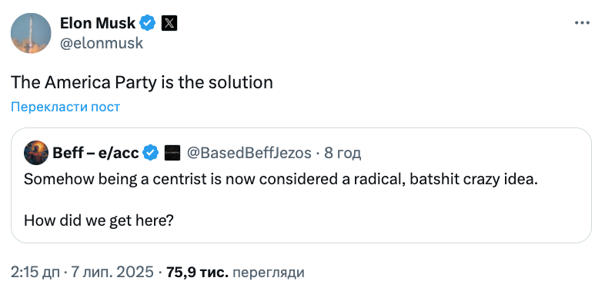Click the 75,9 тис. view count
Viewport: 605px width, 291px height.
197,273
